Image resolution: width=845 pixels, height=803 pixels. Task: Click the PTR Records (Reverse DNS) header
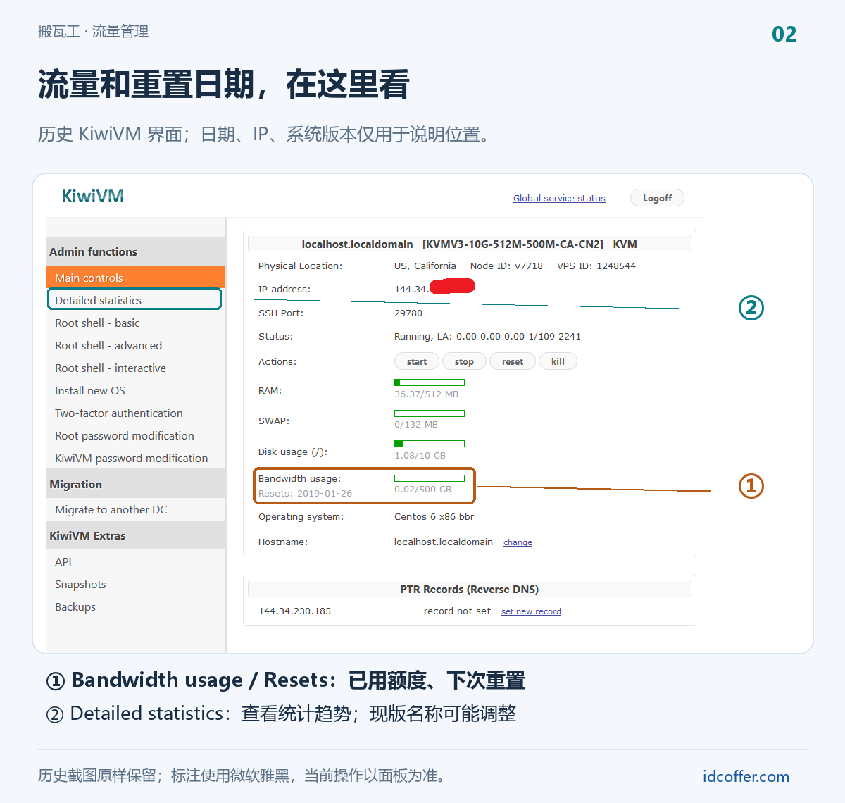[470, 589]
